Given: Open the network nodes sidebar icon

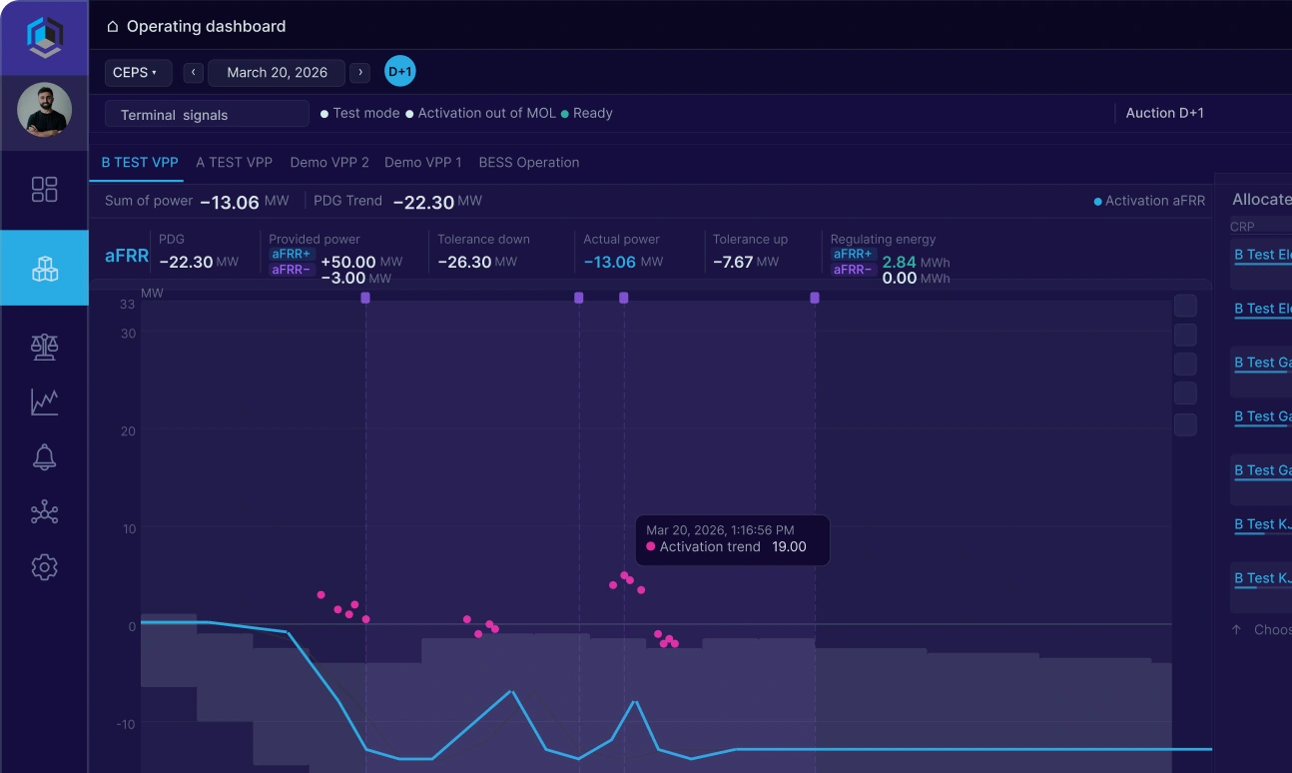Looking at the screenshot, I should click(44, 512).
